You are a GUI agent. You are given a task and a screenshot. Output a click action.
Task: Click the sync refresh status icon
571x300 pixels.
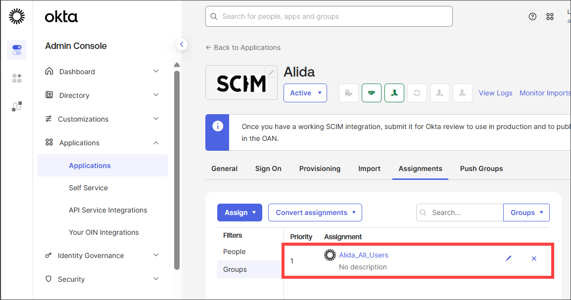click(x=417, y=93)
